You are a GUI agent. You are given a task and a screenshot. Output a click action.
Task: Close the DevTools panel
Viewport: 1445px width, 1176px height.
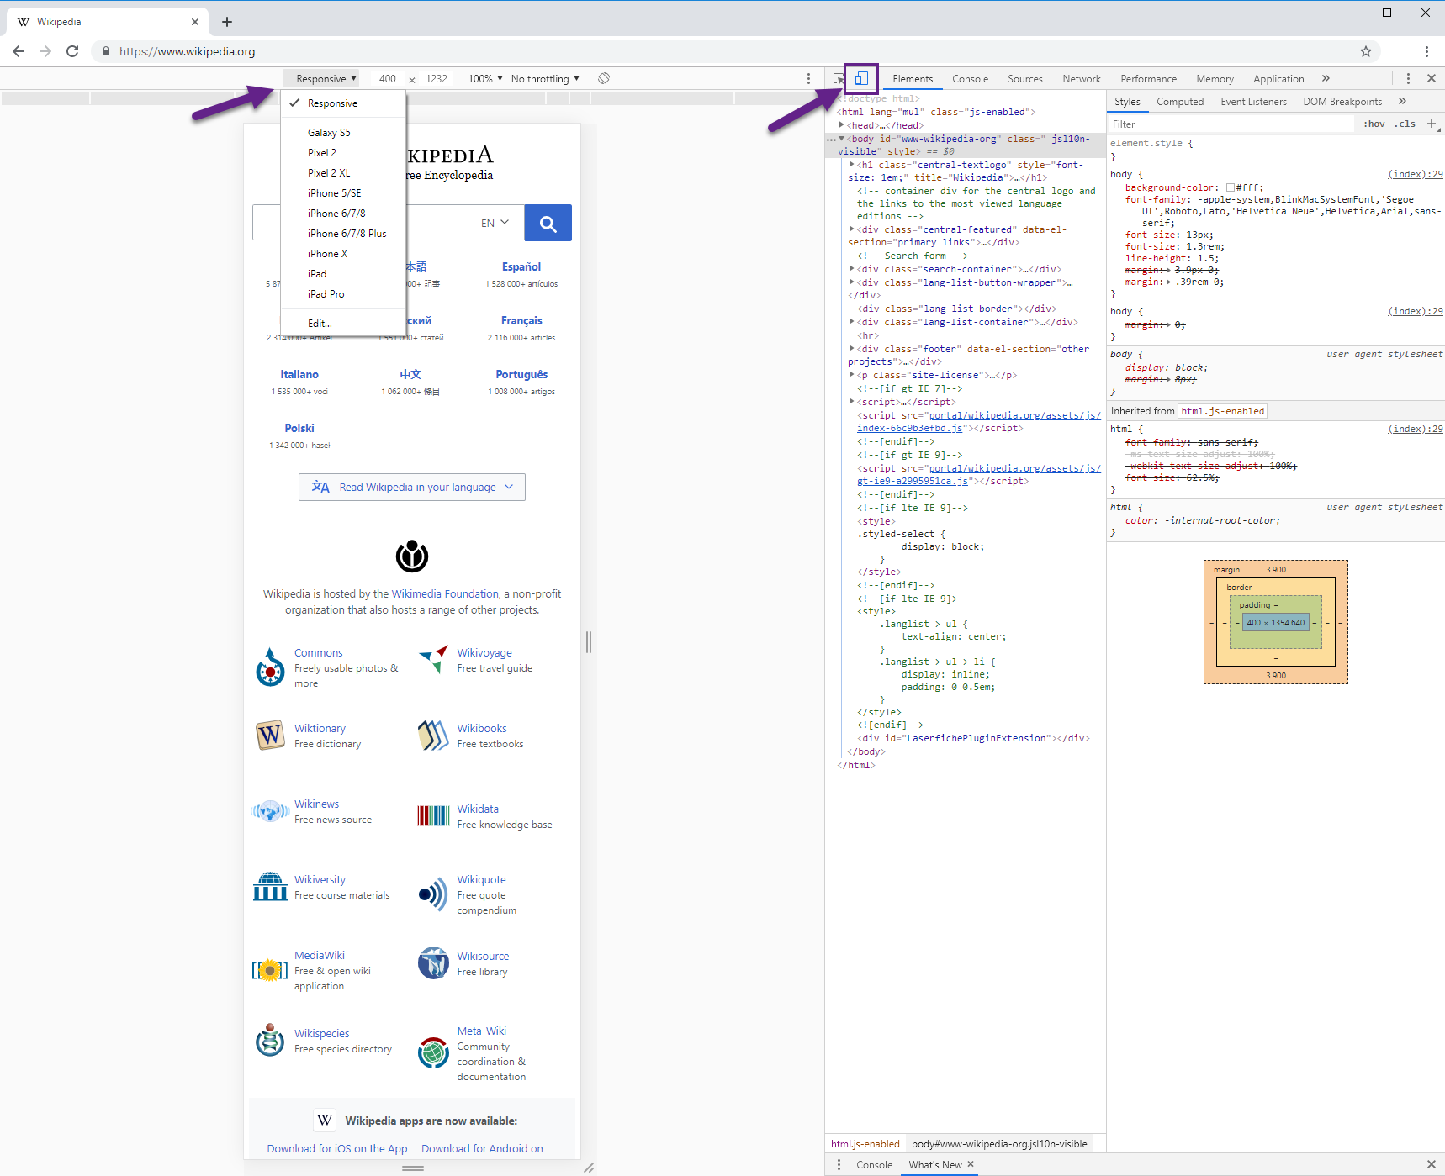point(1432,78)
